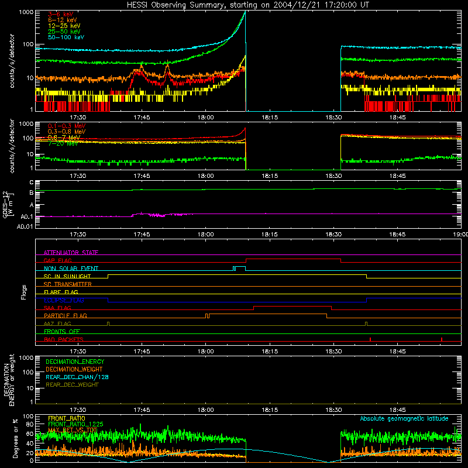
Task: Select the BAD_PACKETS flag label
Action: coord(64,339)
